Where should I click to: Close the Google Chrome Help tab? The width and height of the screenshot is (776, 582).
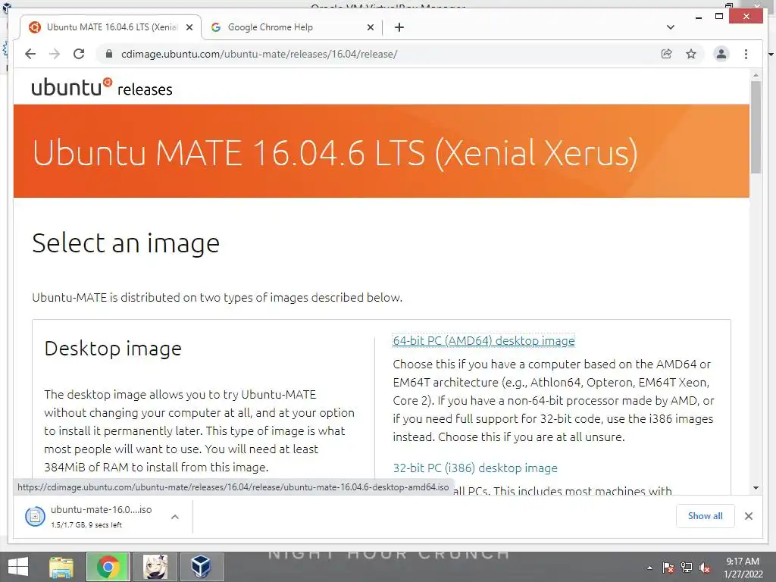pyautogui.click(x=370, y=27)
